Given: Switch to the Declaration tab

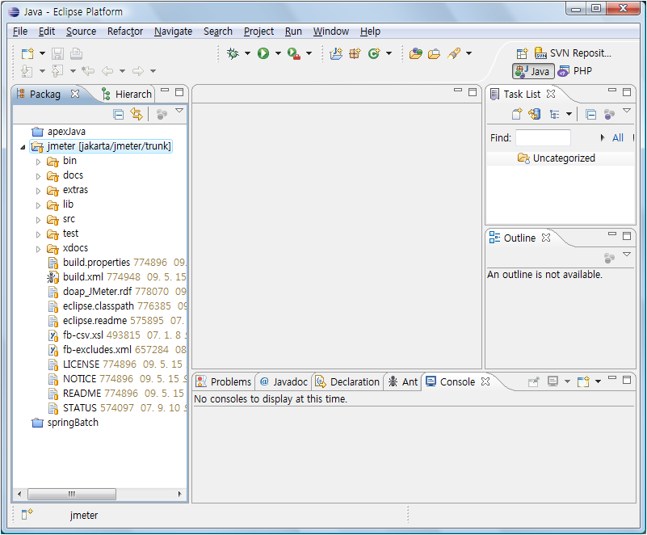Looking at the screenshot, I should pos(347,381).
